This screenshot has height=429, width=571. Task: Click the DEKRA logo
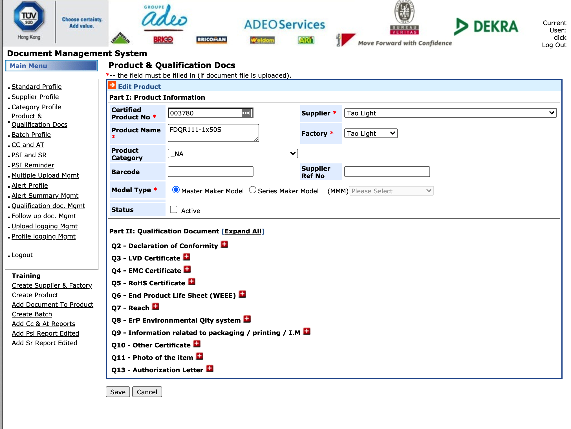486,27
